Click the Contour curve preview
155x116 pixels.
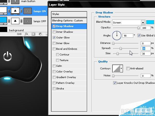[116, 69]
